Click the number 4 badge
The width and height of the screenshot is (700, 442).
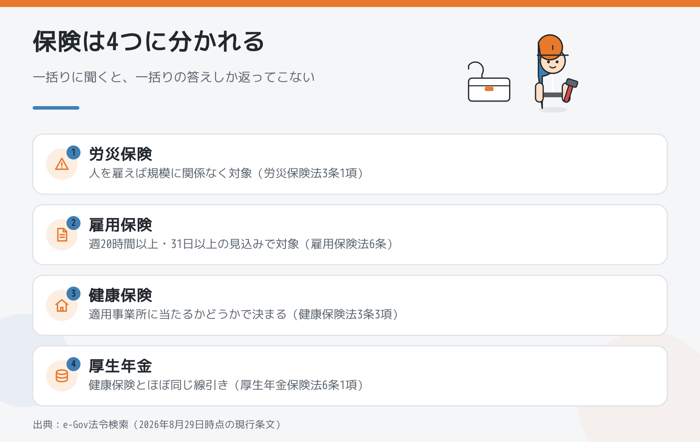pos(73,364)
